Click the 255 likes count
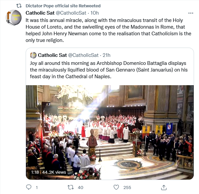Viewport: 199px width, 194px height. click(x=127, y=187)
